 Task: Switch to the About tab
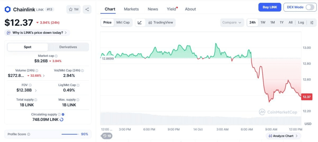pyautogui.click(x=191, y=9)
